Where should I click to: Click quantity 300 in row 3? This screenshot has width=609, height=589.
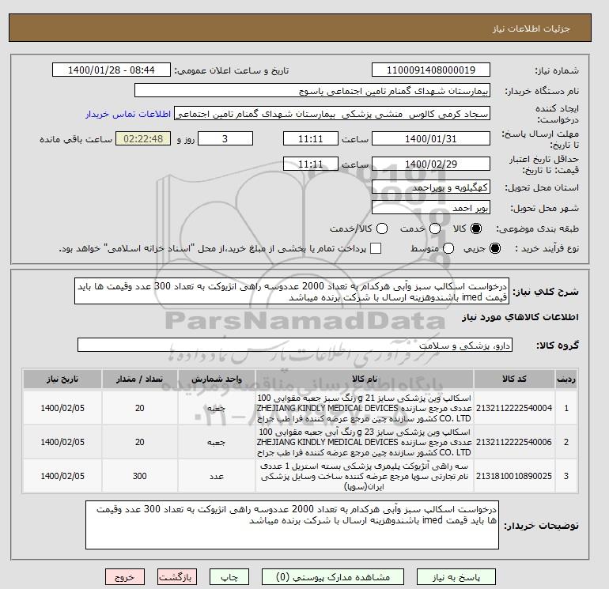139,476
